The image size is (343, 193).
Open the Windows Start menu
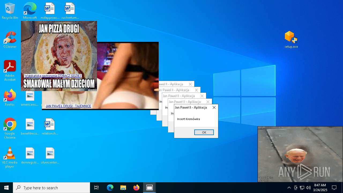[6, 188]
